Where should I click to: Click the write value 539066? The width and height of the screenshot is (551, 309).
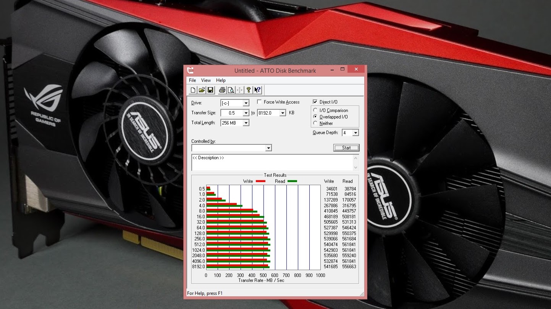point(331,239)
